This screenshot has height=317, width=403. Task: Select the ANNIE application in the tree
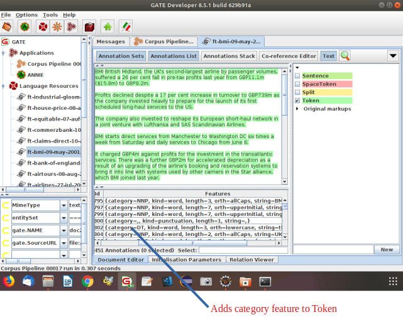(35, 75)
